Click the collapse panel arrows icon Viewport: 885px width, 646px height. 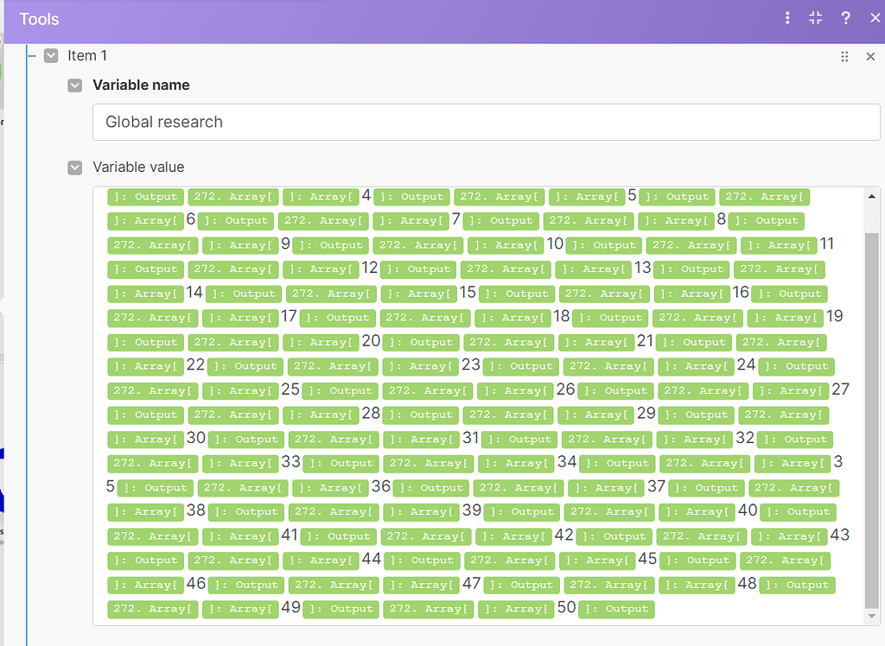(815, 18)
